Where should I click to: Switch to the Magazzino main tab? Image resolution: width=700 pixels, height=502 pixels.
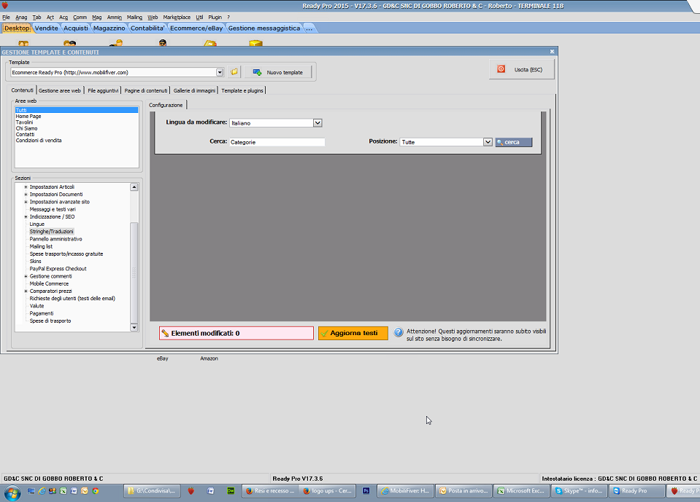pos(109,28)
